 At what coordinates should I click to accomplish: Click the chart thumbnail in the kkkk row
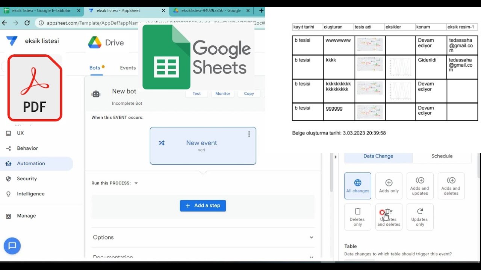[x=401, y=67]
